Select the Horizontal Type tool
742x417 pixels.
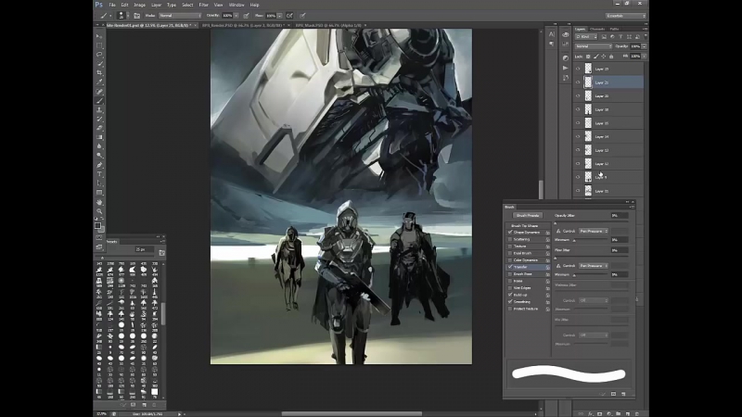[99, 174]
